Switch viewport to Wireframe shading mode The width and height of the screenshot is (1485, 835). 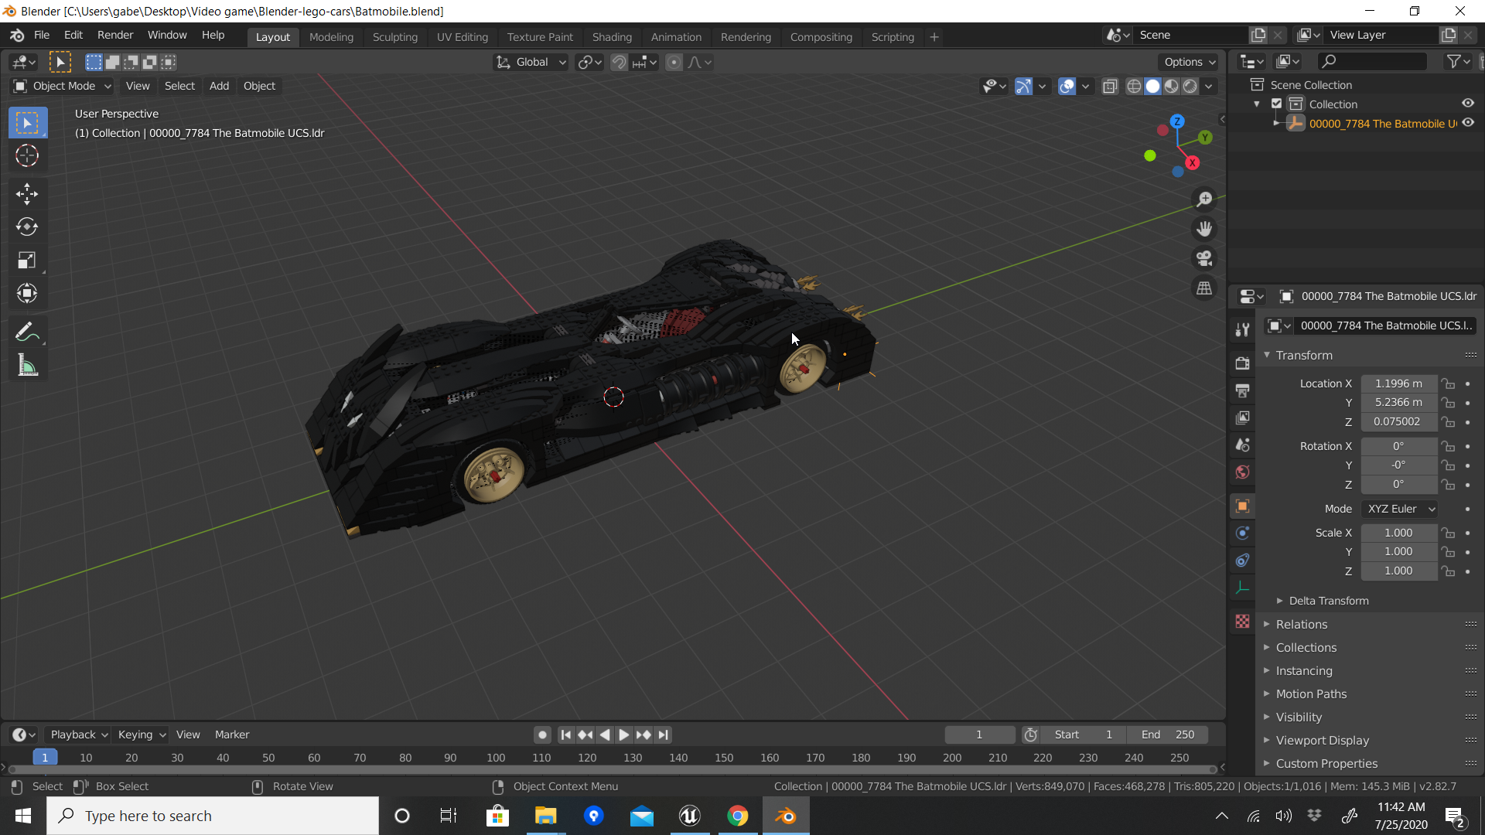[x=1133, y=87]
